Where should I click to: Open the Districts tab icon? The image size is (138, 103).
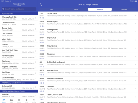tap(19, 100)
